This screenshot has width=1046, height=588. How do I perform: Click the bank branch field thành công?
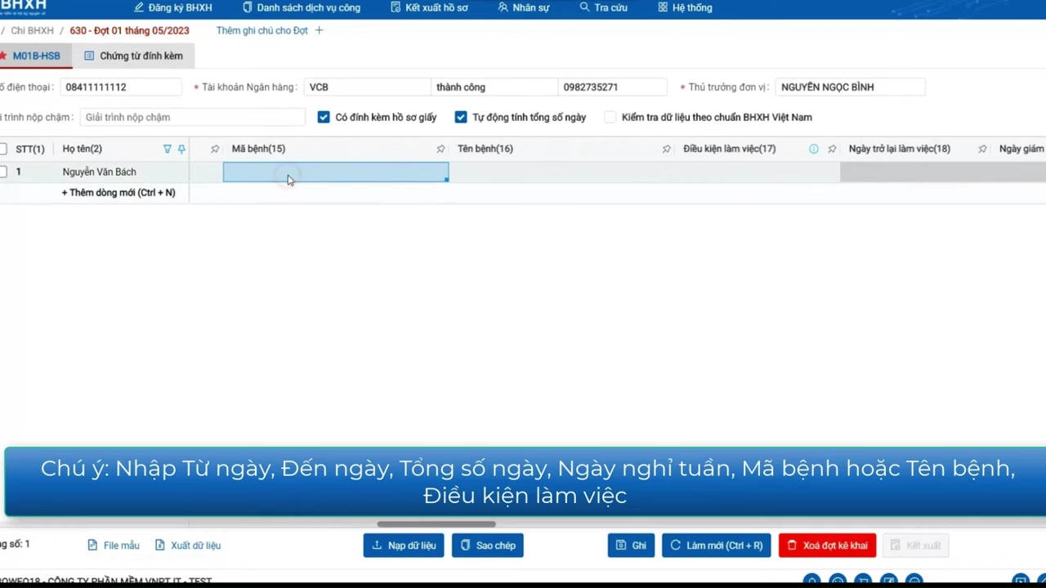tap(494, 87)
